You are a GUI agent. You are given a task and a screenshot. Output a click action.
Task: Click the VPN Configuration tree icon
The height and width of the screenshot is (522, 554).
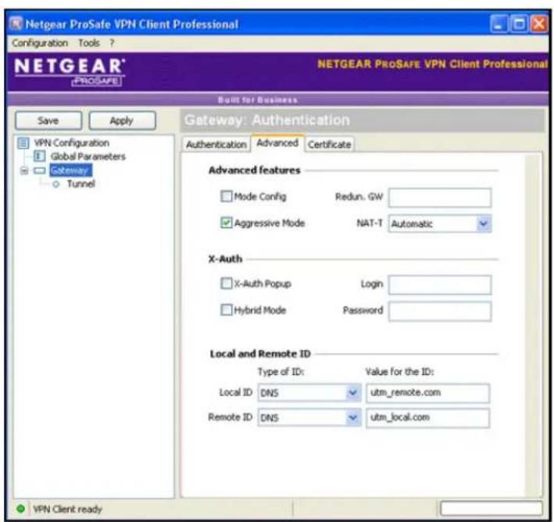(x=23, y=143)
